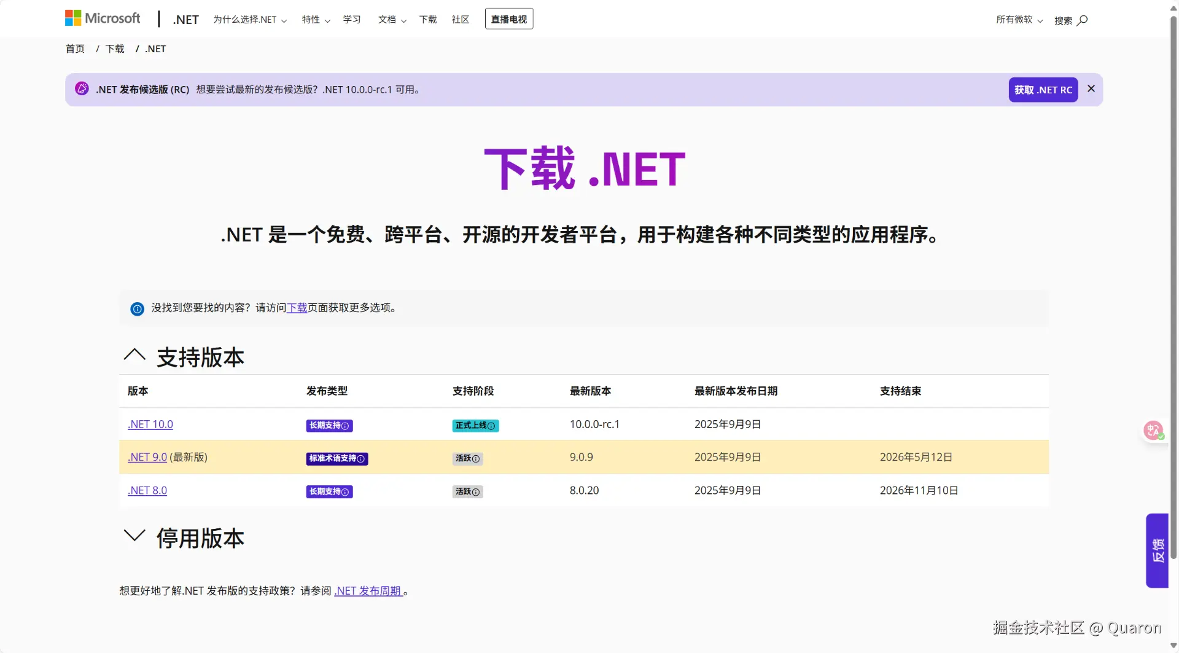Click the blue info icon beside 没找到您要找的内容
This screenshot has height=653, width=1179.
(137, 308)
